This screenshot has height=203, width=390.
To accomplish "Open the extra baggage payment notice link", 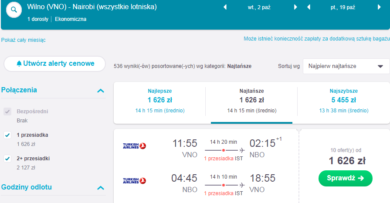I will pos(317,39).
